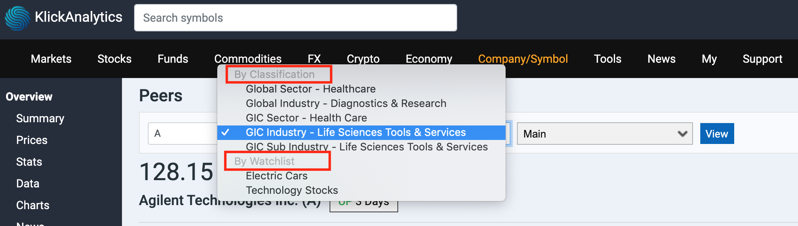Image resolution: width=798 pixels, height=226 pixels.
Task: Open the Stocks menu
Action: coord(114,59)
